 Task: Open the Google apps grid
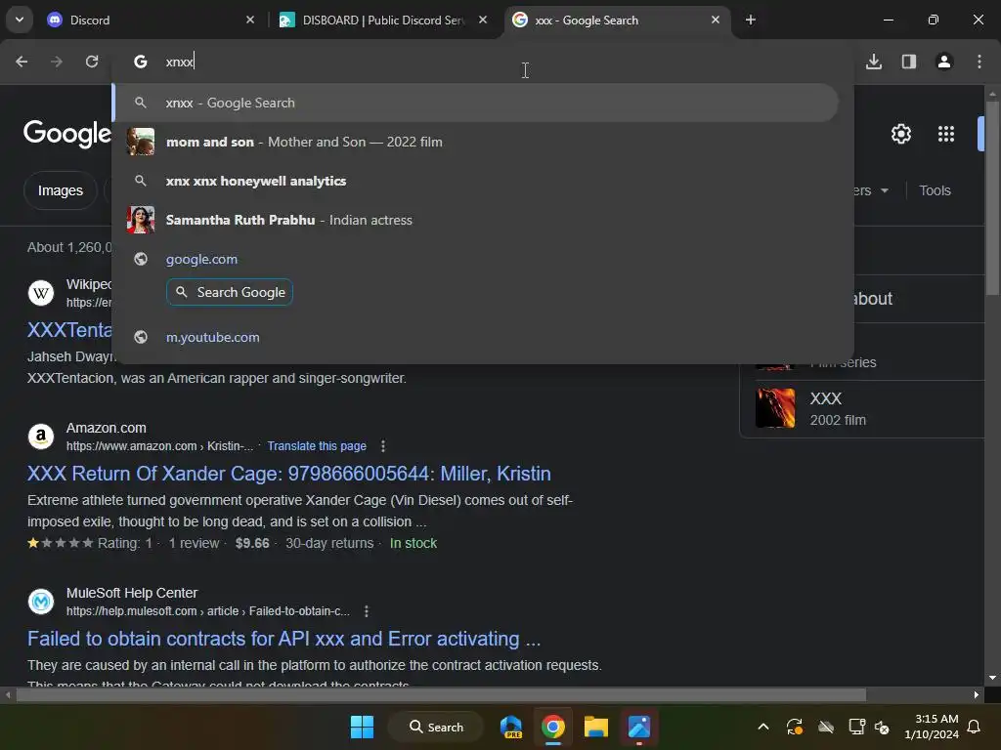click(946, 134)
